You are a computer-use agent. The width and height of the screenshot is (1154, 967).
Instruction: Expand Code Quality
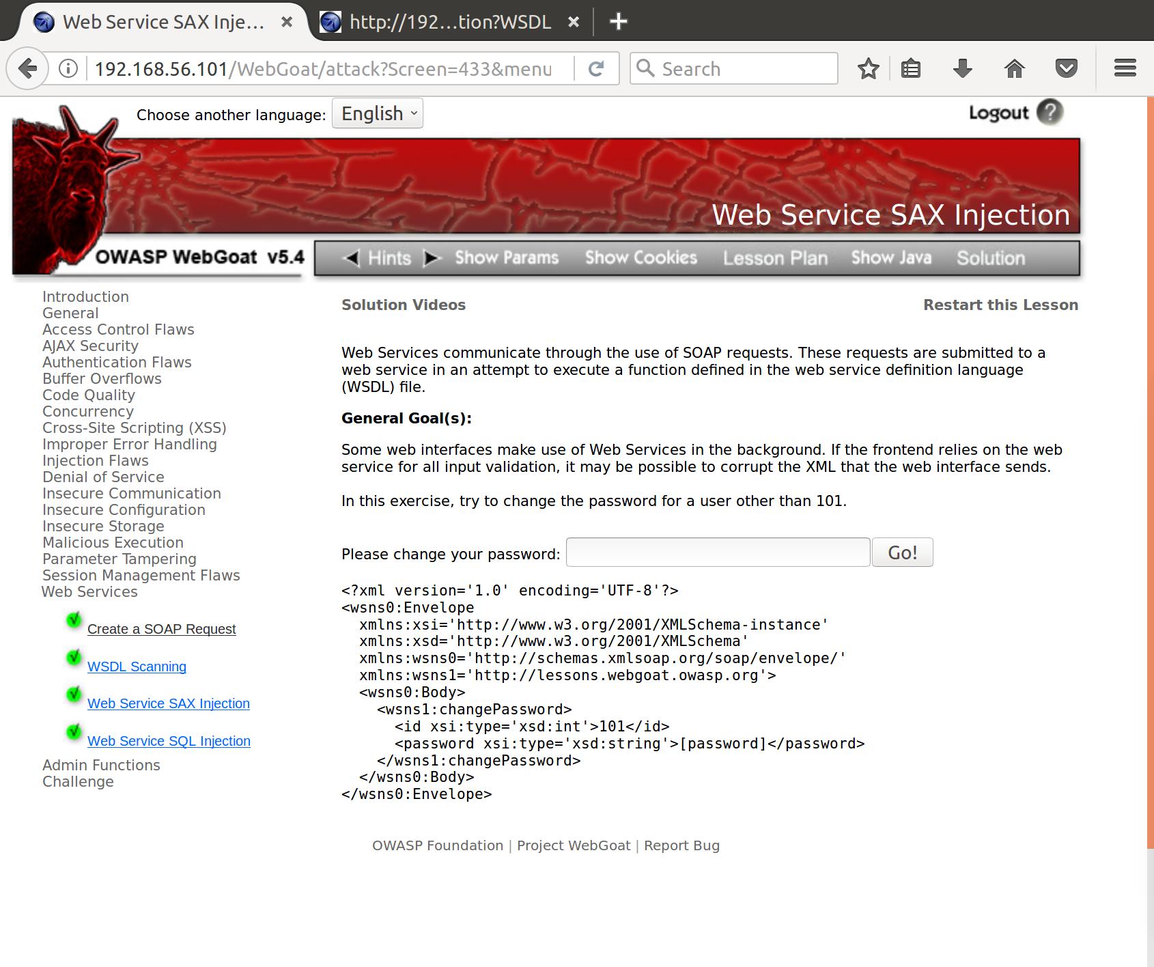click(x=89, y=395)
